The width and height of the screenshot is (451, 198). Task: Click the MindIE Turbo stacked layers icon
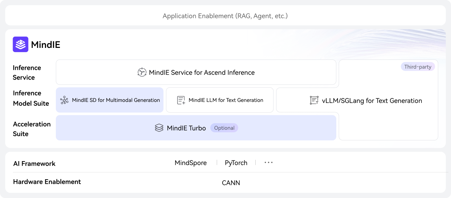tap(159, 128)
